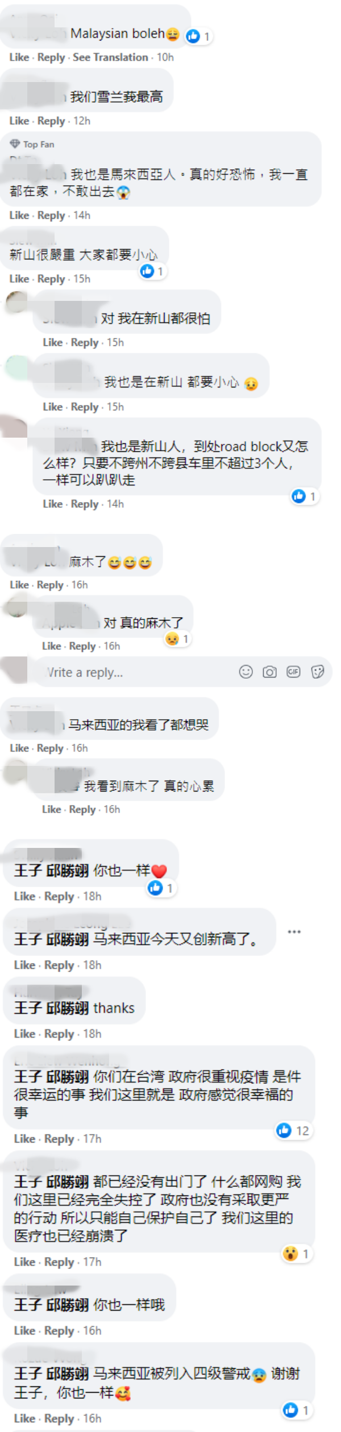
Task: Open emoji picker in reply box
Action: pos(246,672)
